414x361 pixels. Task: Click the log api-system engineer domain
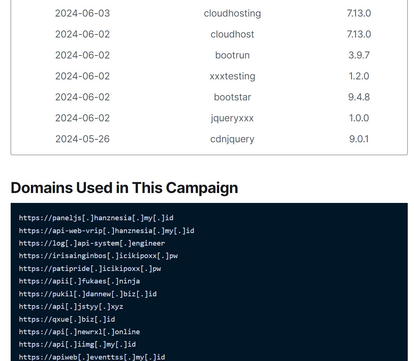click(x=92, y=243)
